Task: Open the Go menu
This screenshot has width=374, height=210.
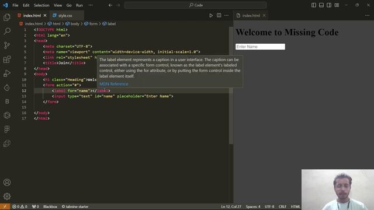Action: tap(69, 5)
